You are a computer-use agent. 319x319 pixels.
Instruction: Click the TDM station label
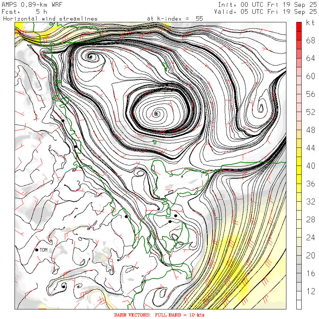(44, 250)
